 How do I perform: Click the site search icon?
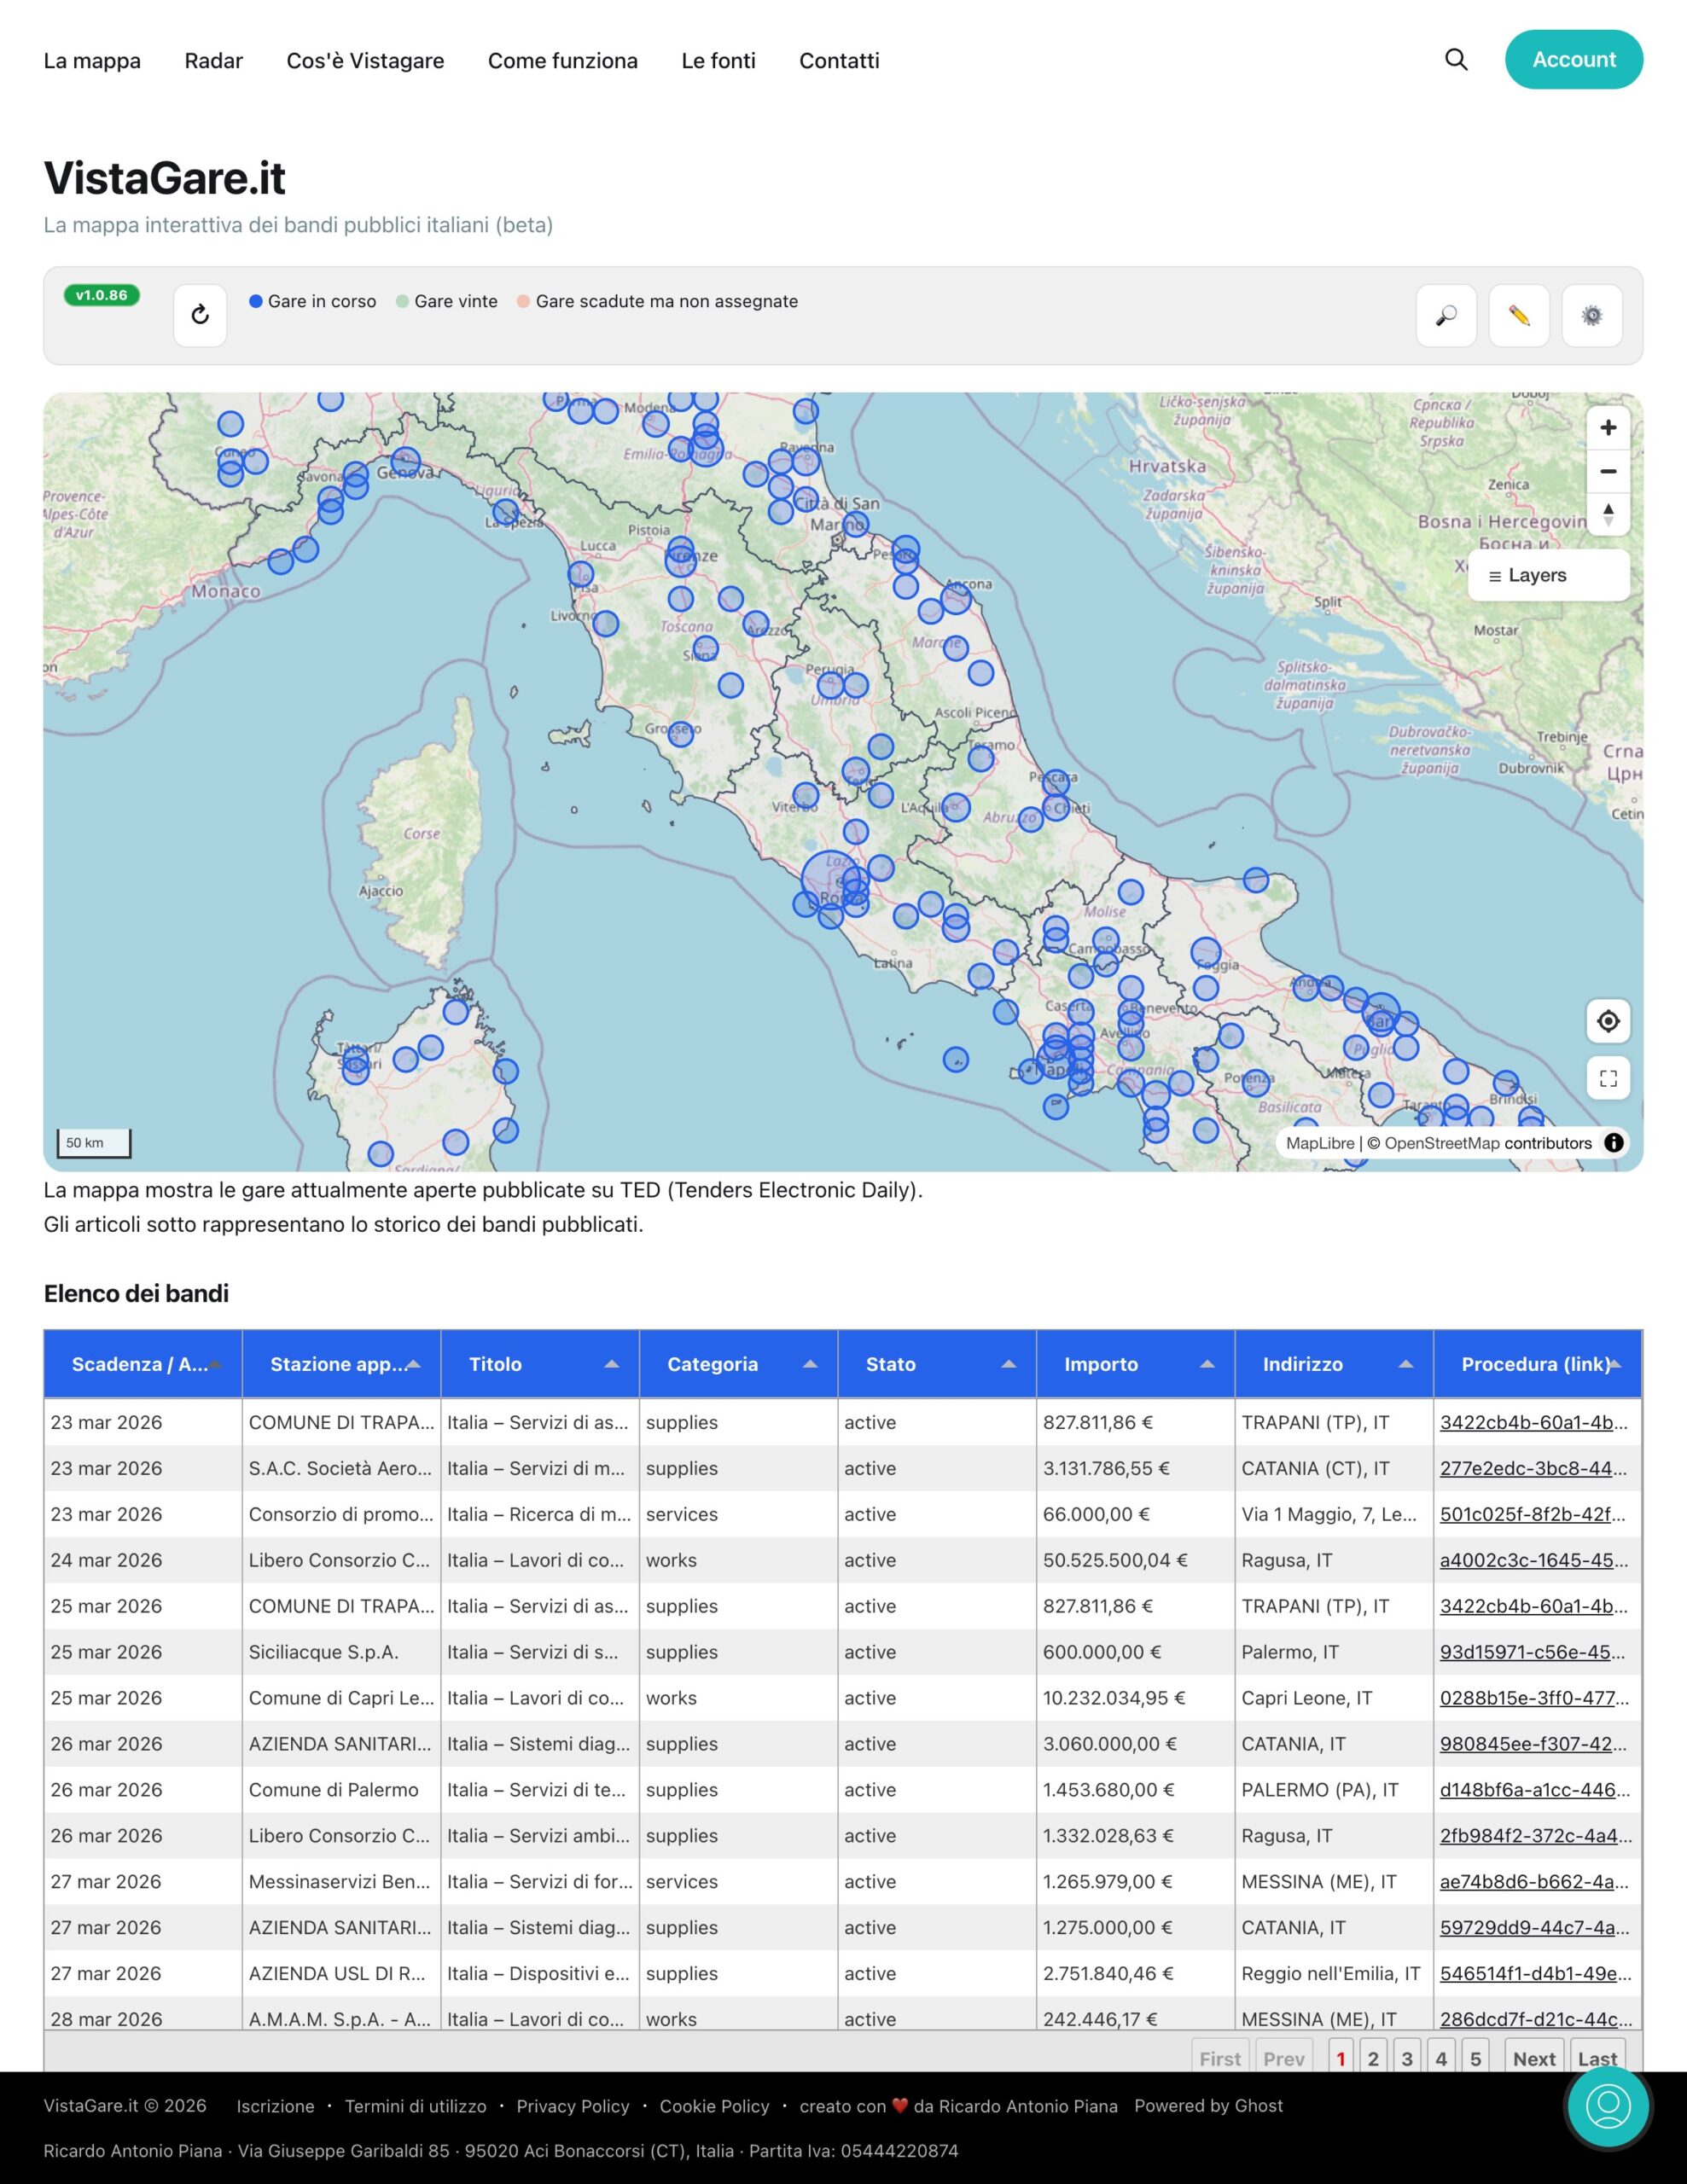click(x=1456, y=60)
